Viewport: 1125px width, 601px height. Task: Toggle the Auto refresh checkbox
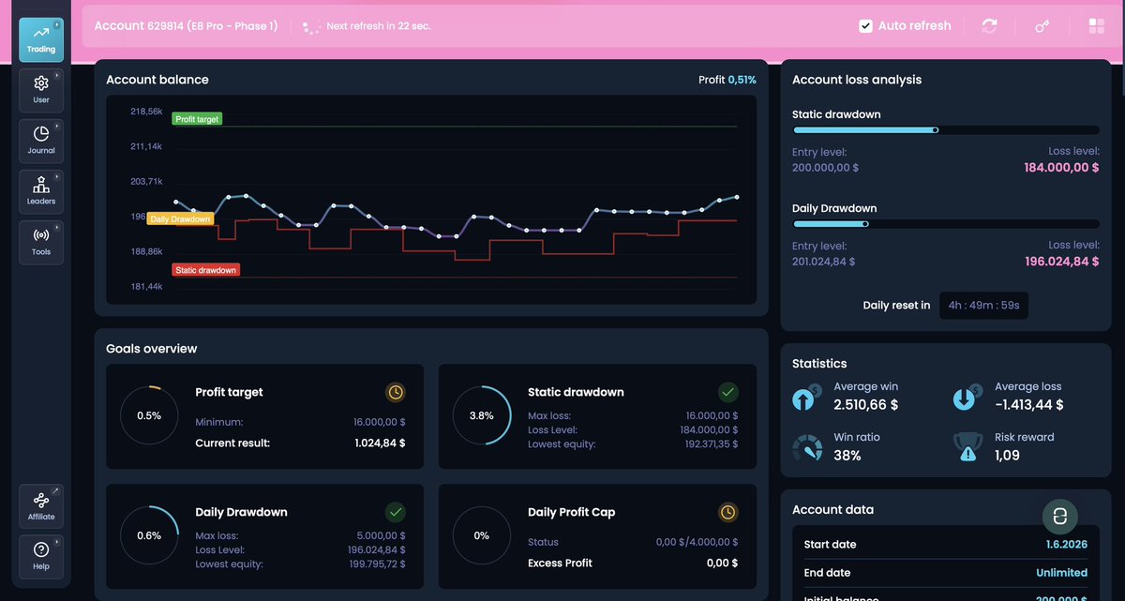[865, 26]
